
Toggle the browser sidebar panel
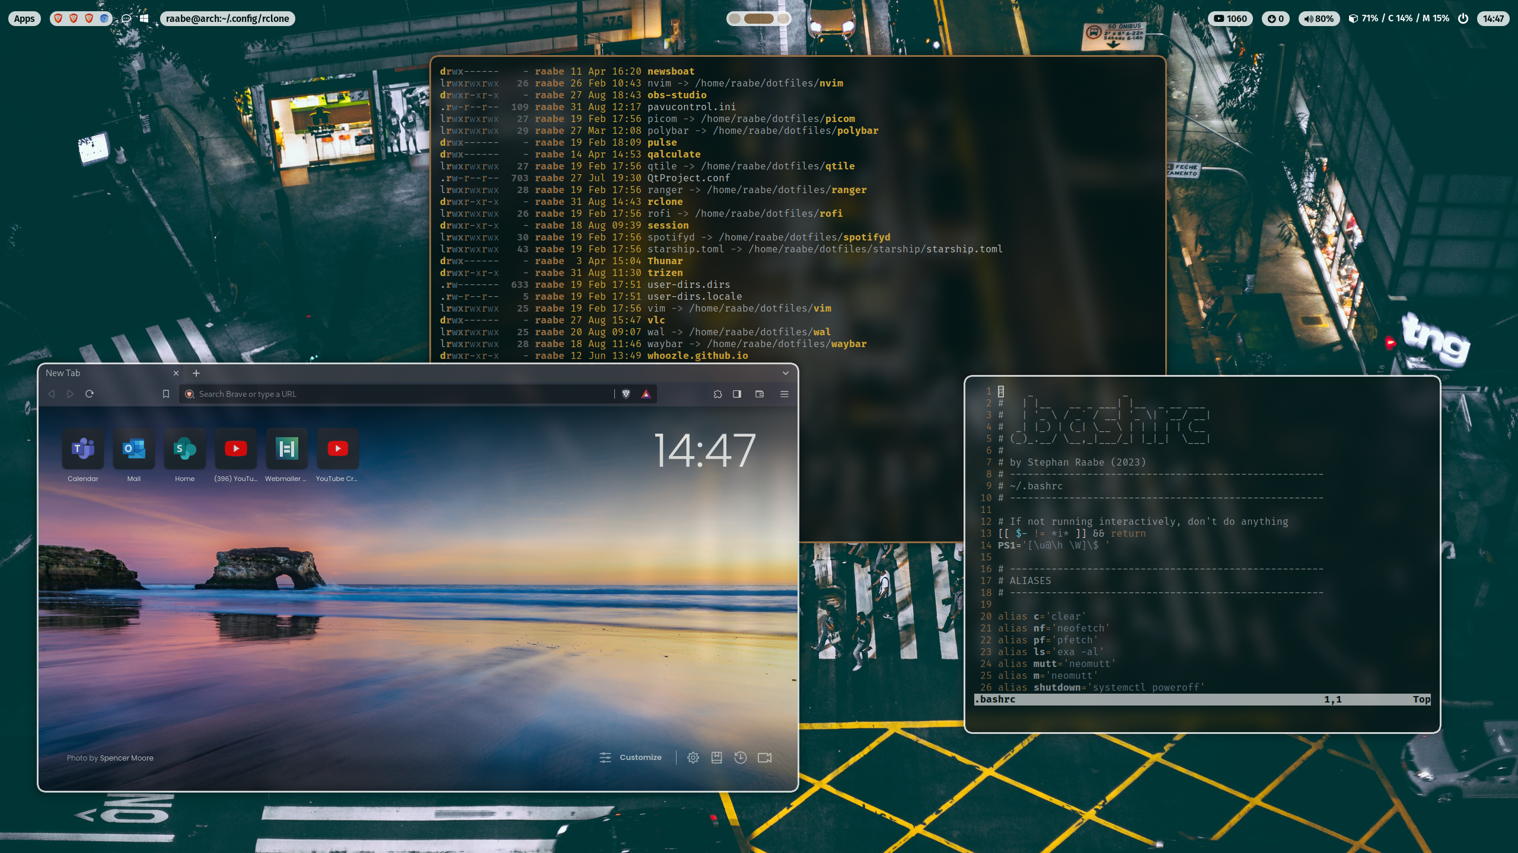tap(737, 394)
